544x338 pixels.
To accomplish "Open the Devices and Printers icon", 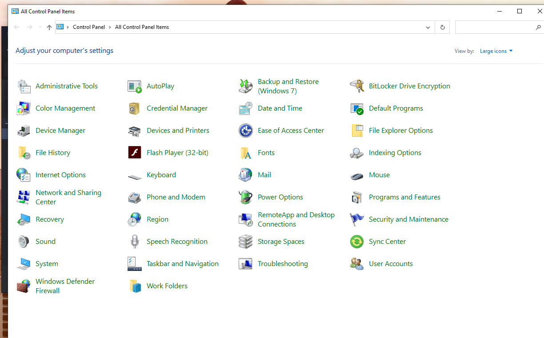I will 135,131.
